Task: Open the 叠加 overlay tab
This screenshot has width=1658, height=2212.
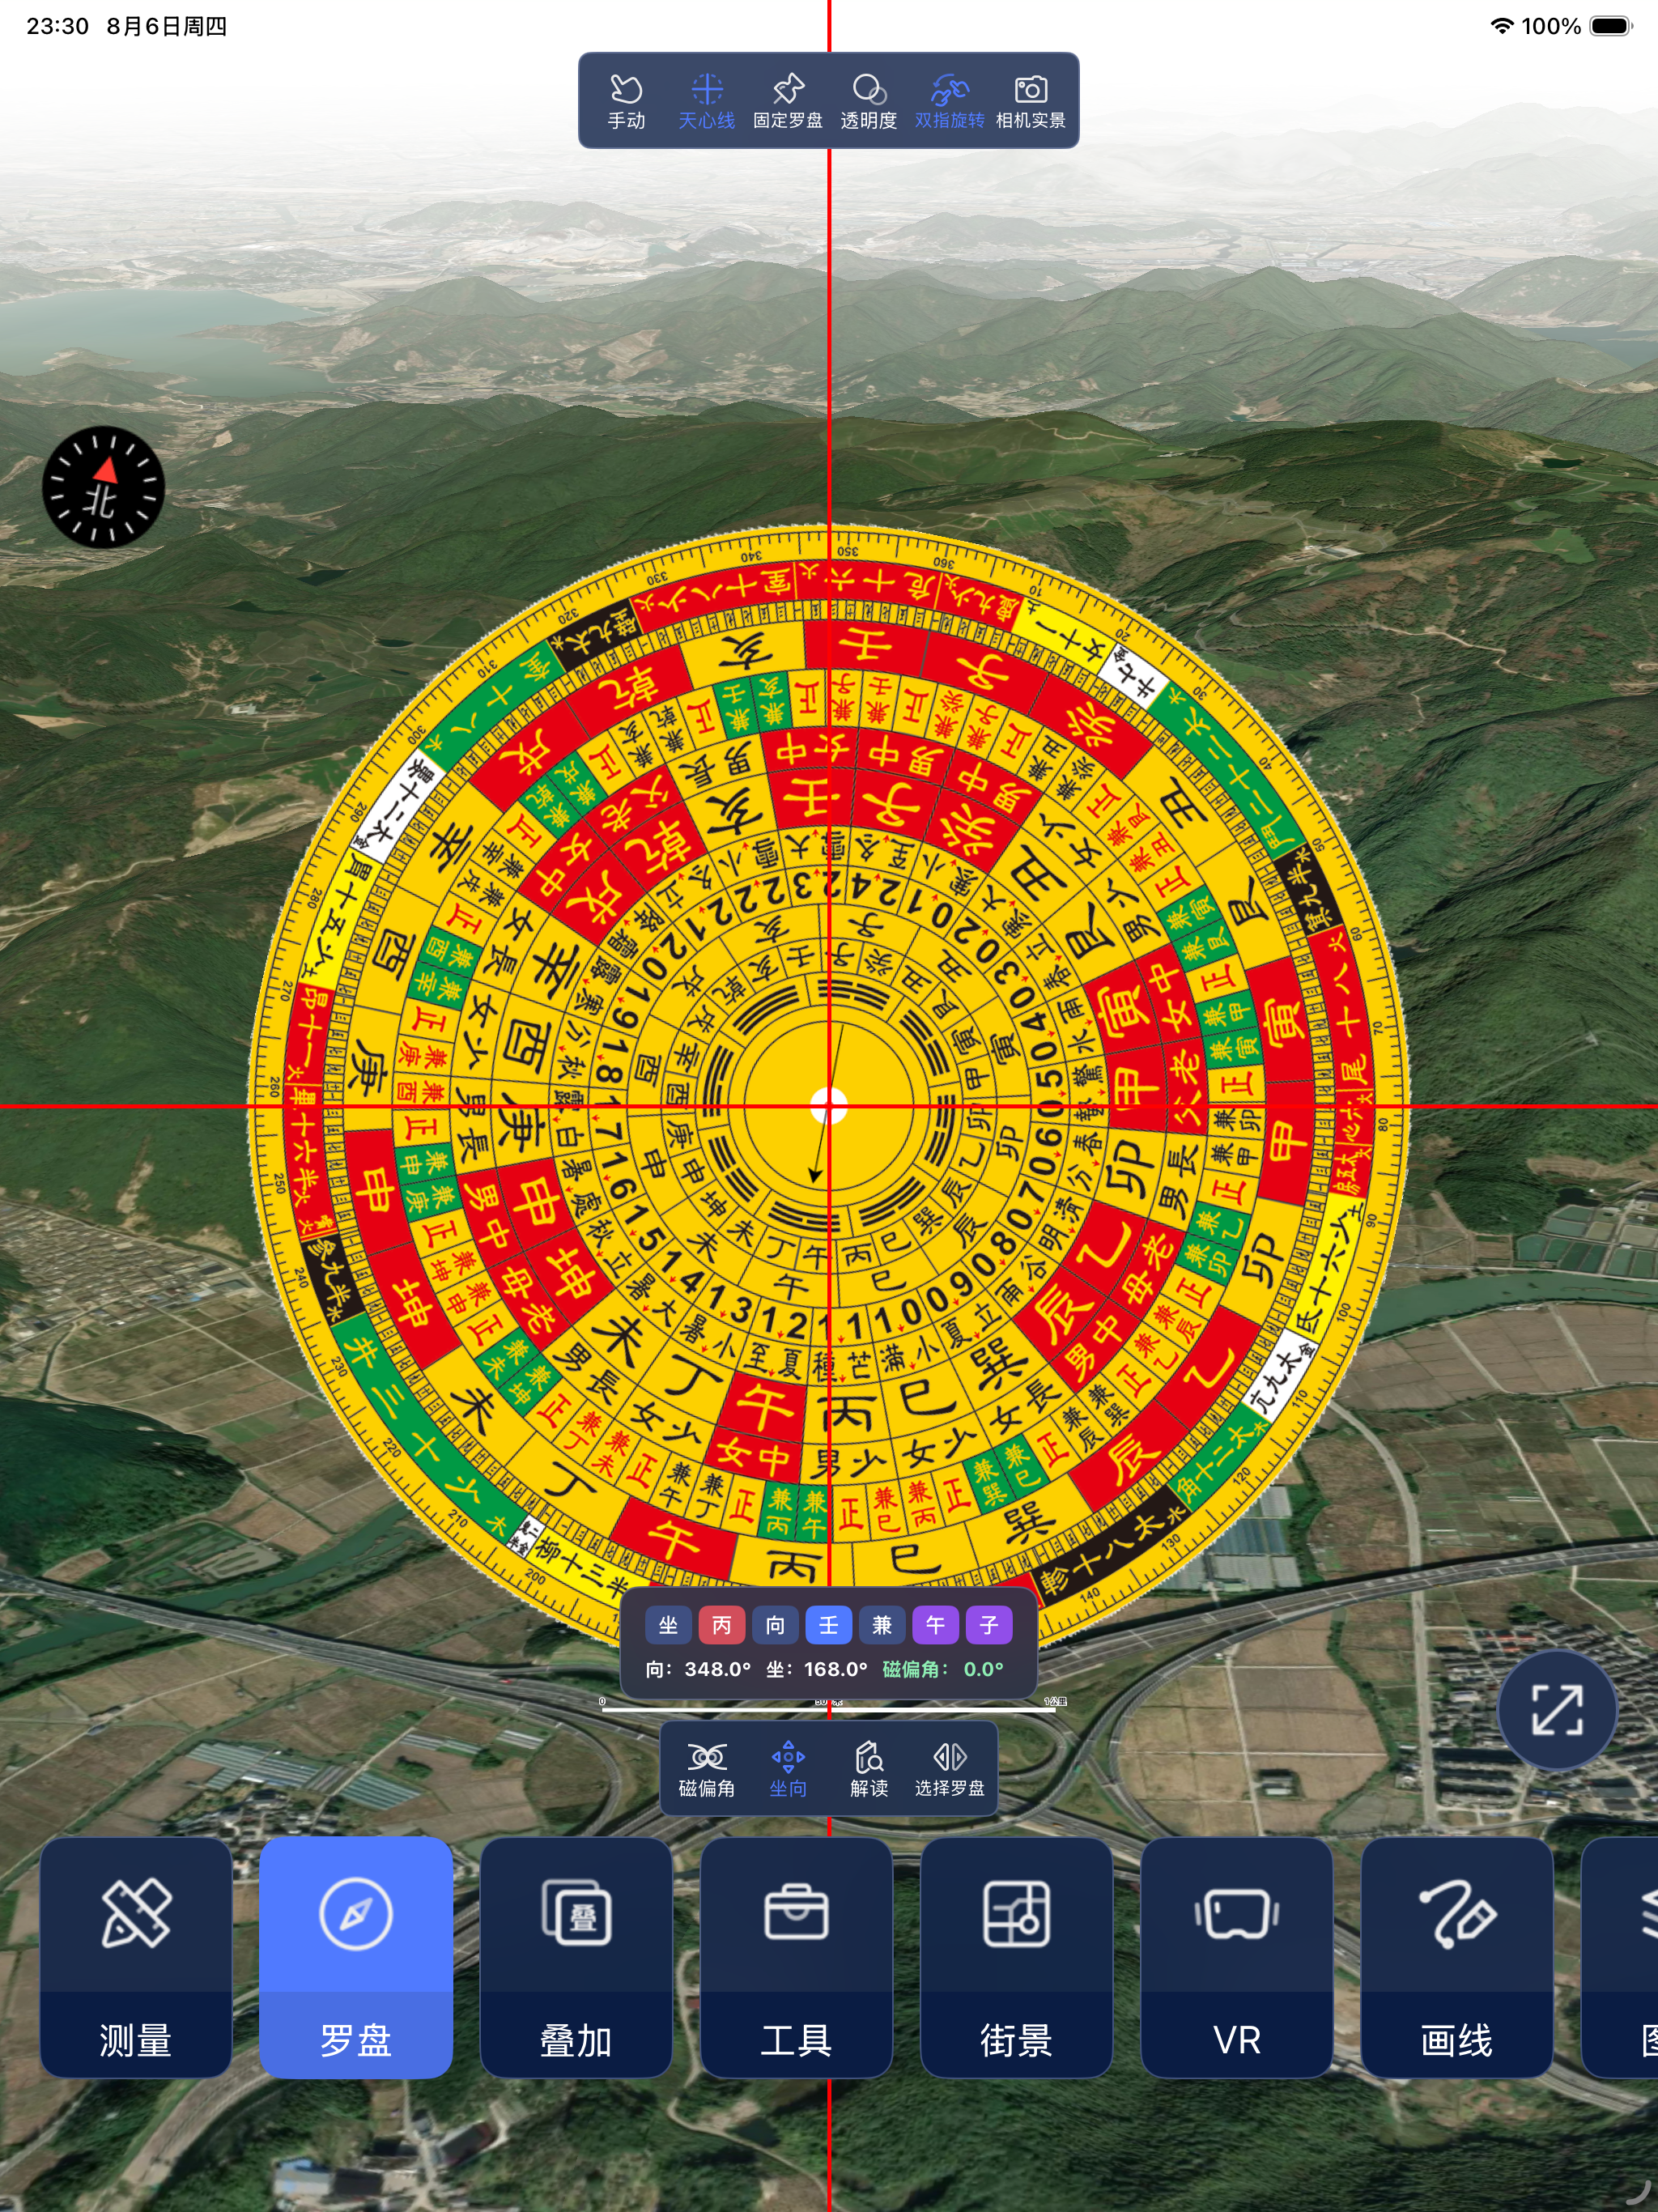Action: [576, 1957]
